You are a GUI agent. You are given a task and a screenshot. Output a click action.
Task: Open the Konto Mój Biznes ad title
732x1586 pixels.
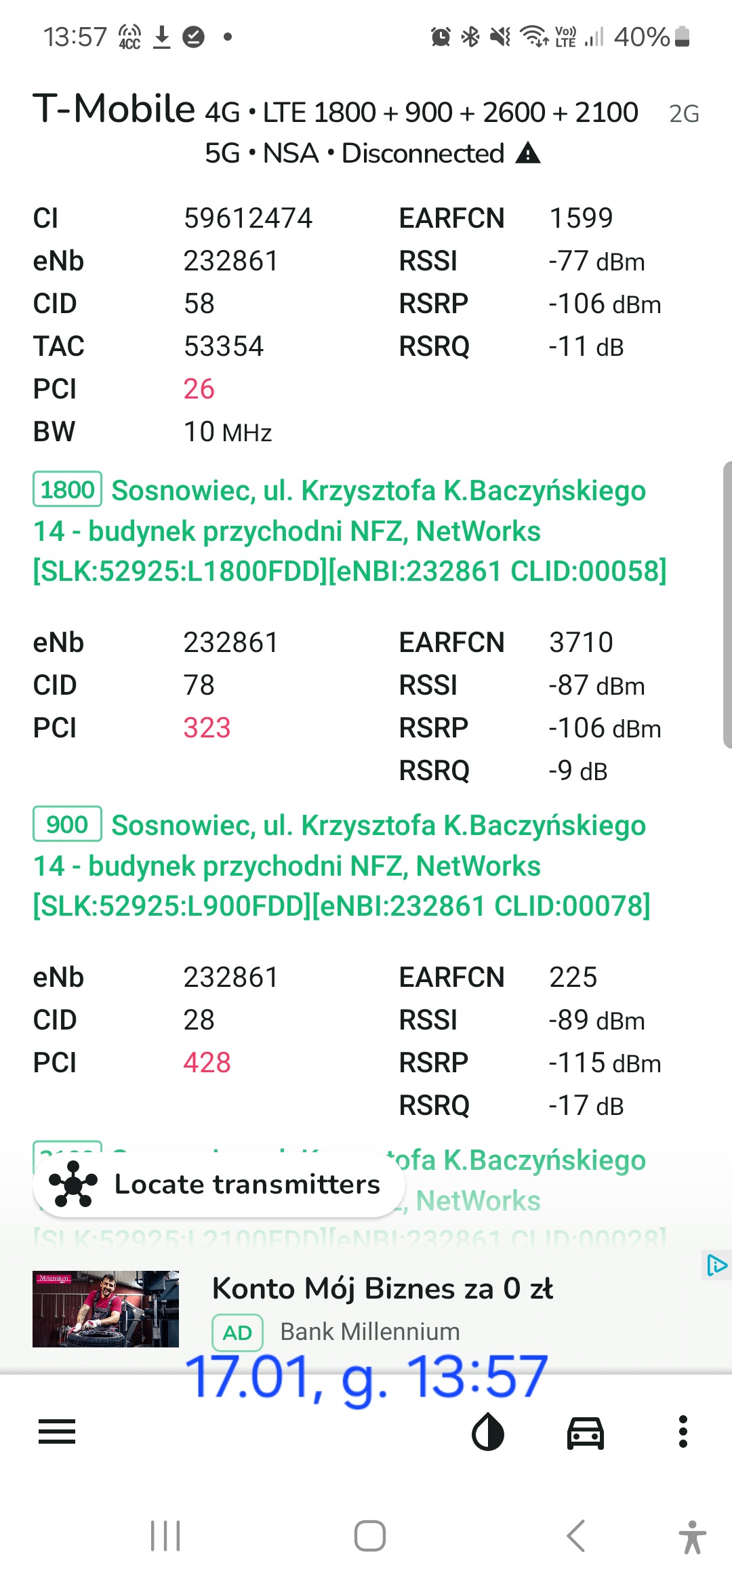(x=383, y=1288)
